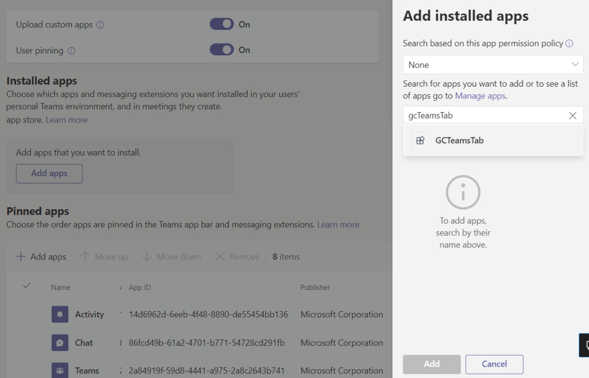Viewport: 589px width, 378px height.
Task: Click Activity App ID 14d6962d-6eeb-4f48-8890-de55454bb136
Action: pyautogui.click(x=208, y=314)
